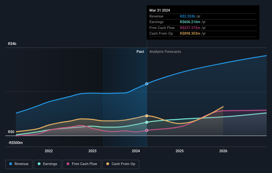
Task: Click the R$0 y-axis label
Action: [11, 132]
